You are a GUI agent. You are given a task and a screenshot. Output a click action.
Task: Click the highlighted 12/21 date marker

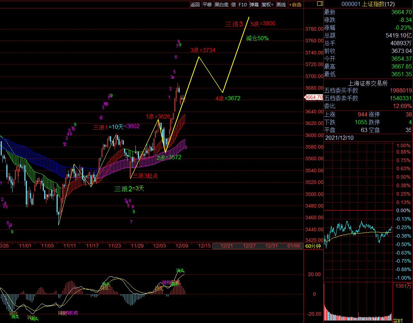pyautogui.click(x=226, y=246)
